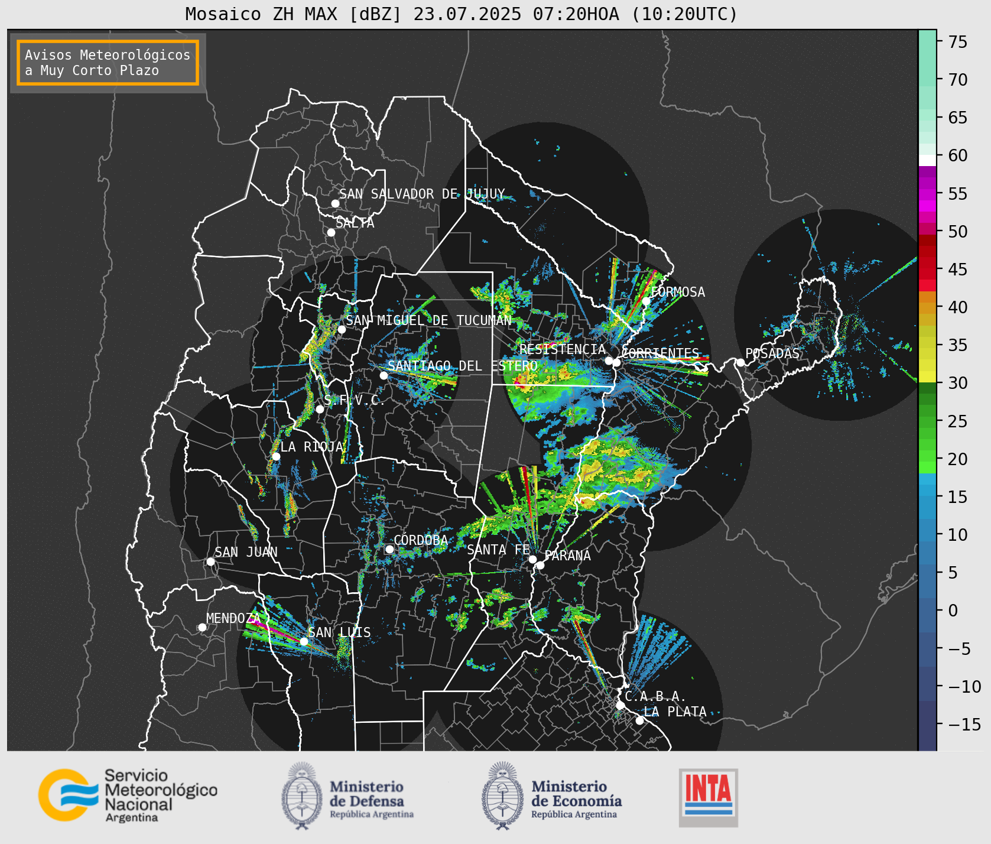991x844 pixels.
Task: Select the San Miguel de Tucumán marker
Action: [341, 329]
